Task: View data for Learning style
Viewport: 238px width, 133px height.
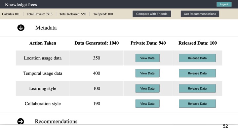Action: pyautogui.click(x=147, y=89)
